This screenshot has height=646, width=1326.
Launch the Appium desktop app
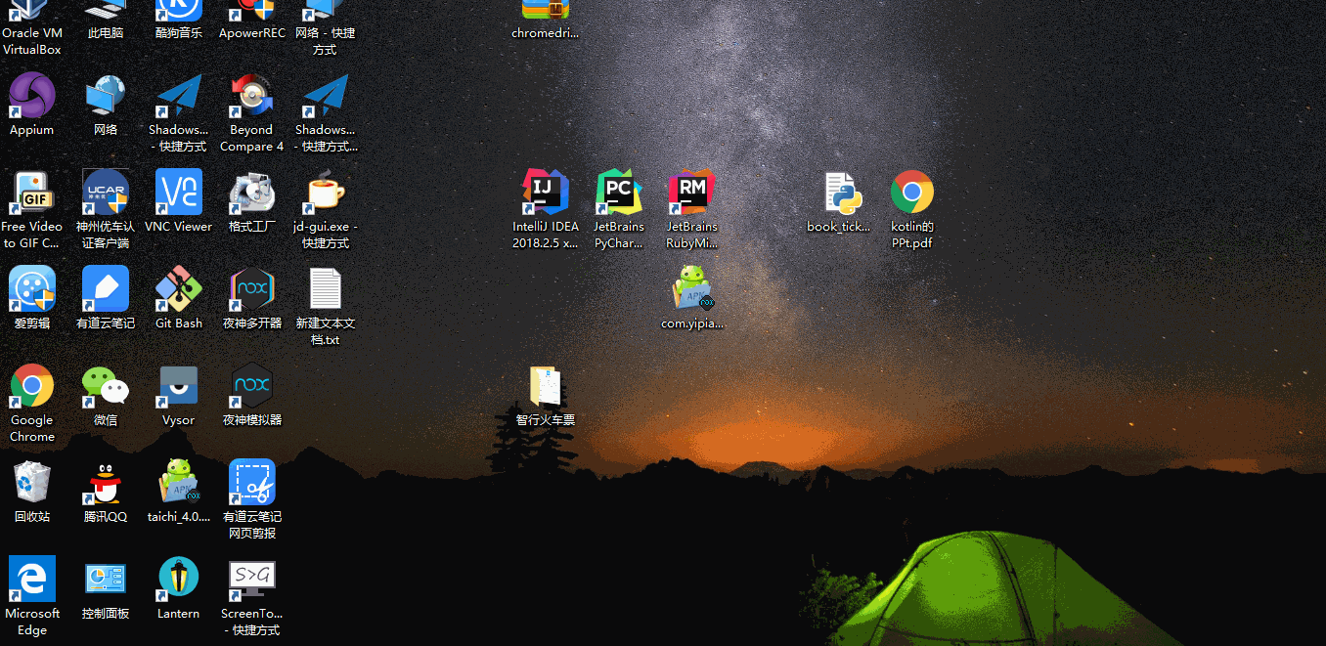coord(32,105)
